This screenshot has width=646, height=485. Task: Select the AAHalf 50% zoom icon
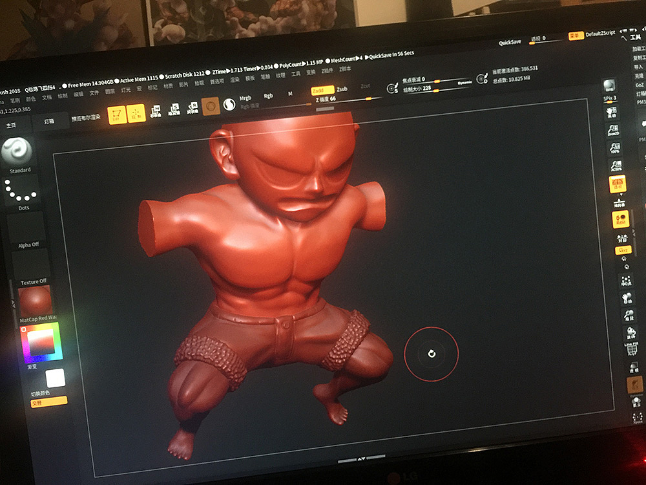[616, 166]
